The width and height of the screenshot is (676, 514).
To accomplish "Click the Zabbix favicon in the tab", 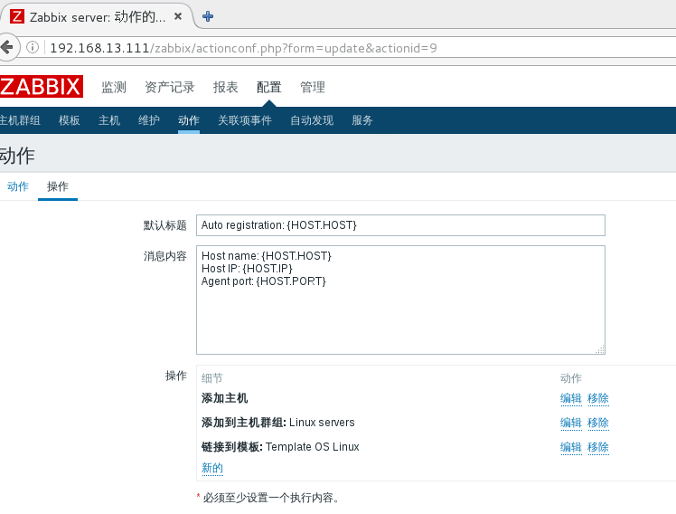I will [17, 16].
